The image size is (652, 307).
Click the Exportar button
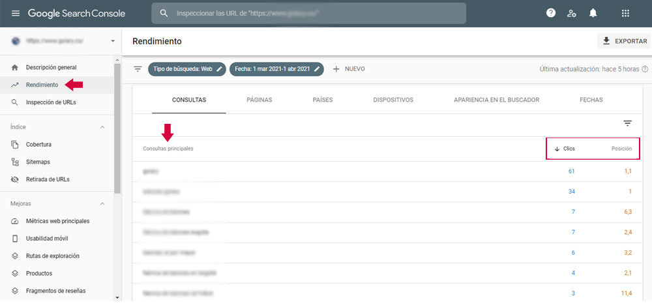624,41
